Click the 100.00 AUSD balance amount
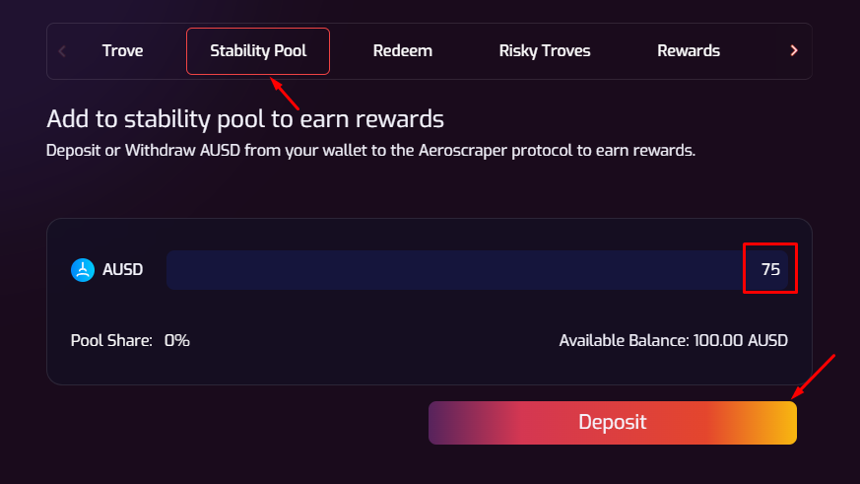 [741, 341]
